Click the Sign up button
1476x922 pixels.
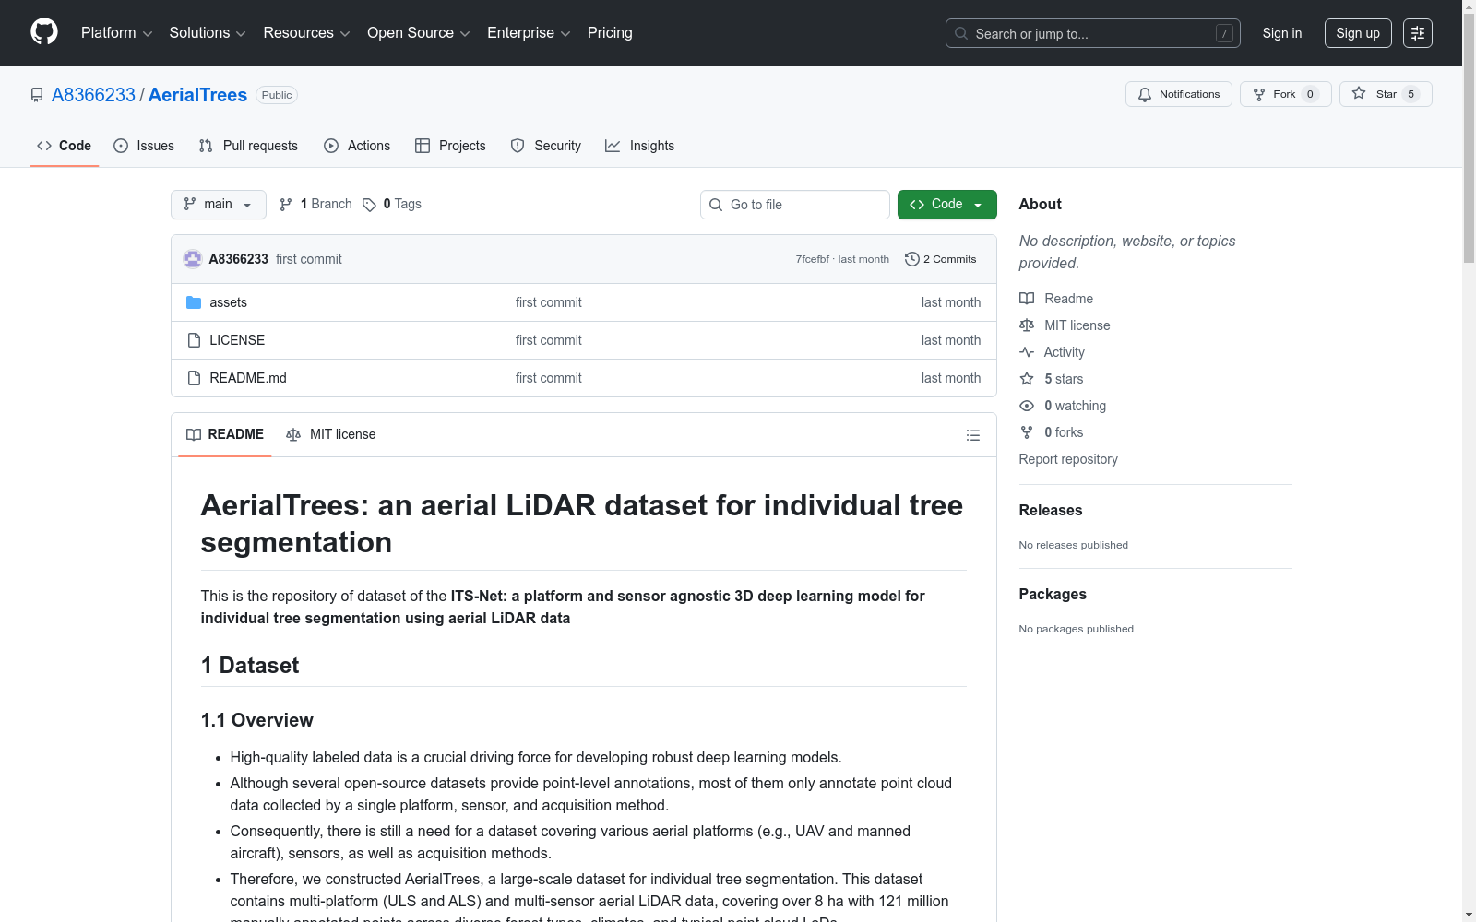coord(1358,33)
